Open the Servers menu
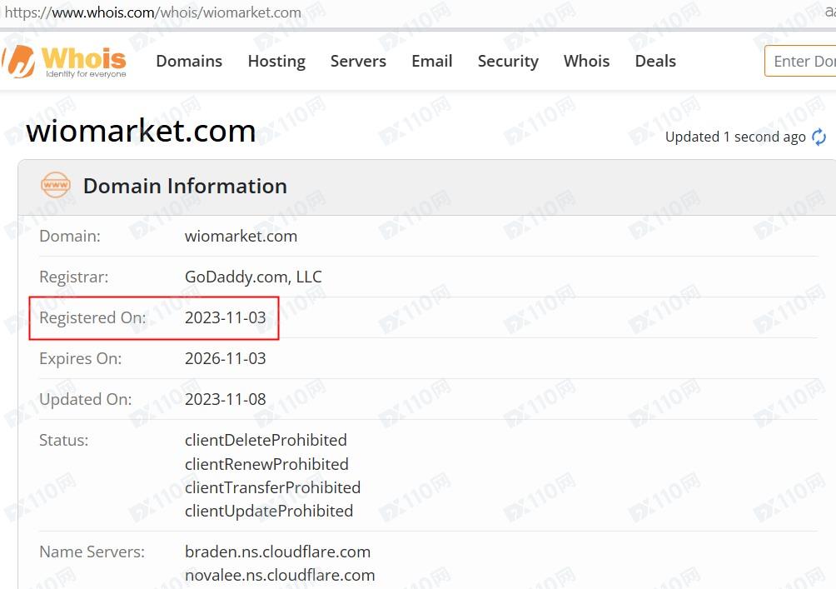Screen dimensions: 836x589 (x=358, y=61)
